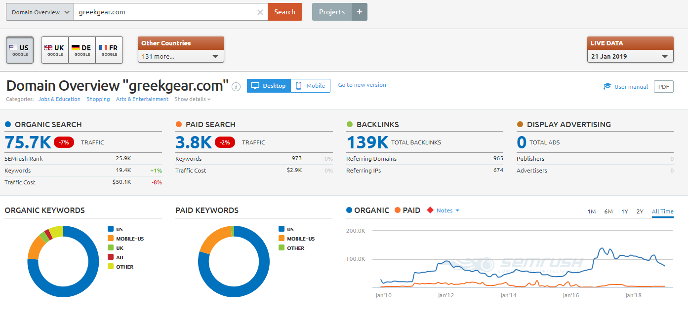Open the Live Data date dropdown
Image resolution: width=688 pixels, height=314 pixels.
(x=630, y=56)
